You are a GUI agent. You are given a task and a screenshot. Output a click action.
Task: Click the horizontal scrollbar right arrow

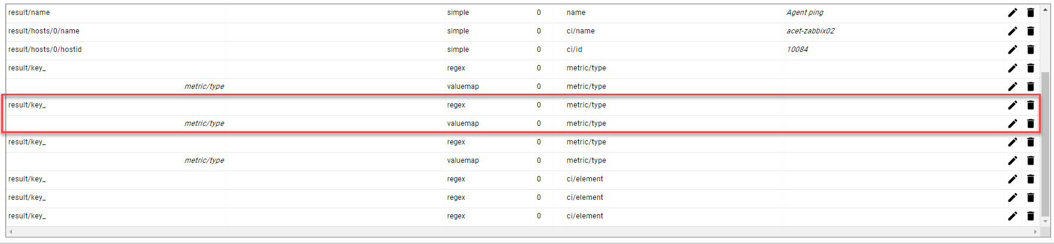coord(1035,231)
